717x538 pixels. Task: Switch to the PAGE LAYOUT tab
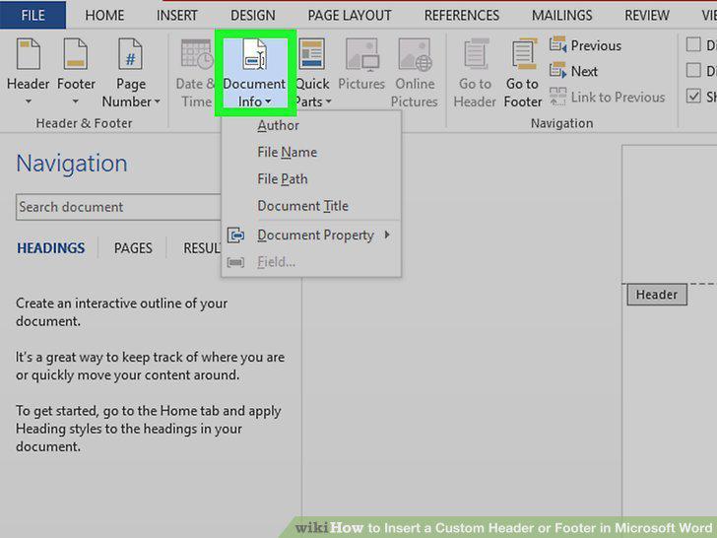coord(350,15)
